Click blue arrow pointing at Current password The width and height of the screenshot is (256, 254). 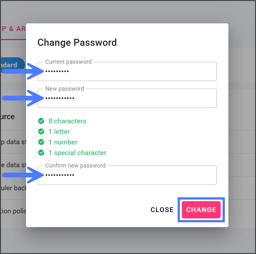22,71
